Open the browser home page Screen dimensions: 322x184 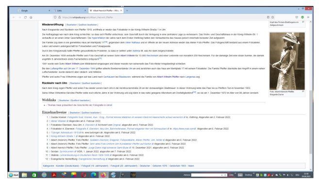point(31,17)
